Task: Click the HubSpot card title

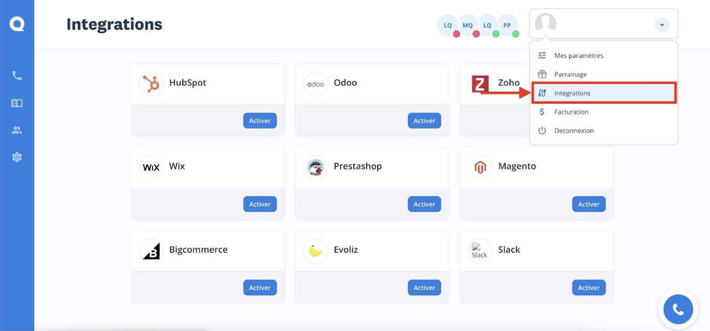Action: coord(187,82)
